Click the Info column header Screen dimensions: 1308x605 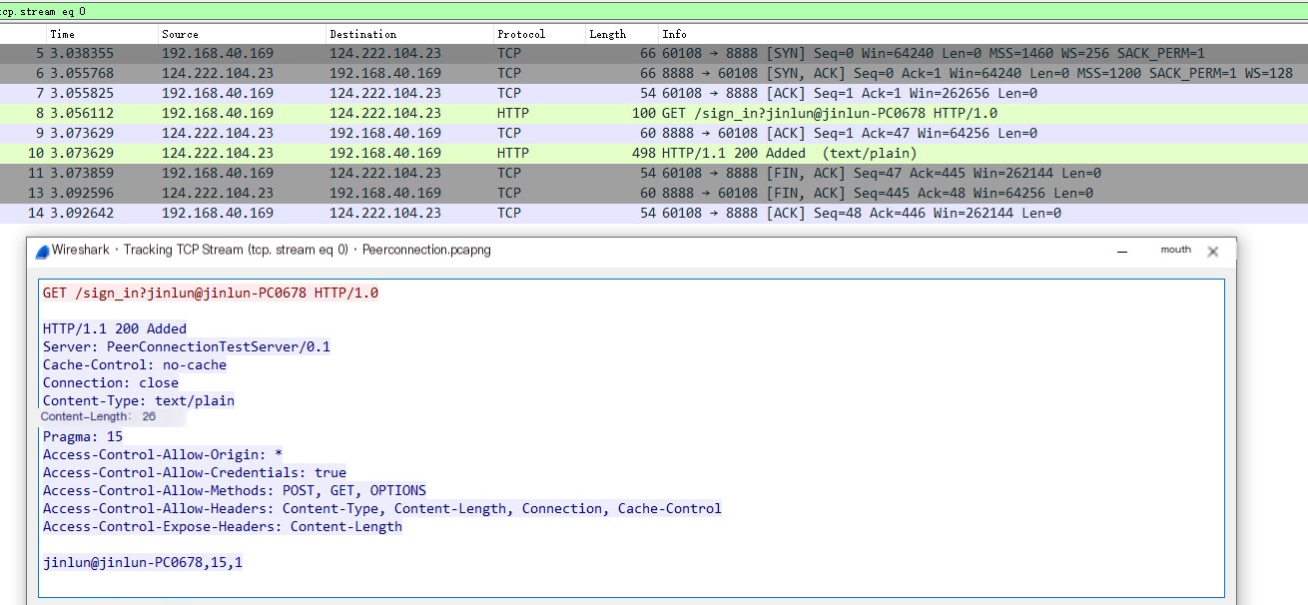click(x=674, y=34)
